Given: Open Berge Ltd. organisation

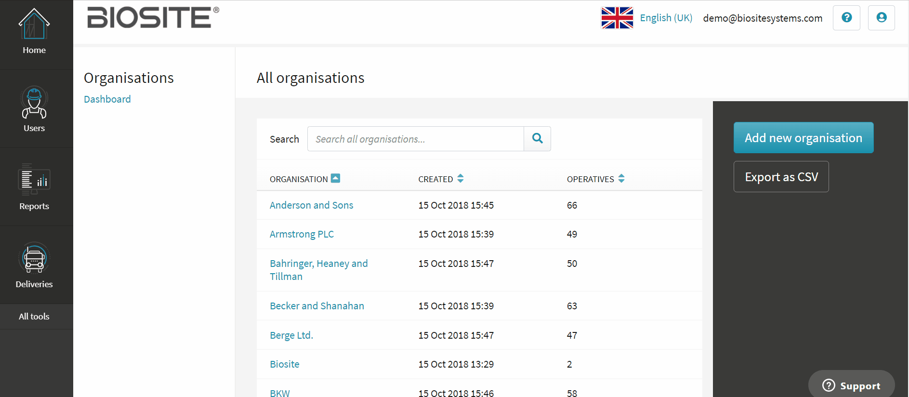Looking at the screenshot, I should pyautogui.click(x=291, y=335).
